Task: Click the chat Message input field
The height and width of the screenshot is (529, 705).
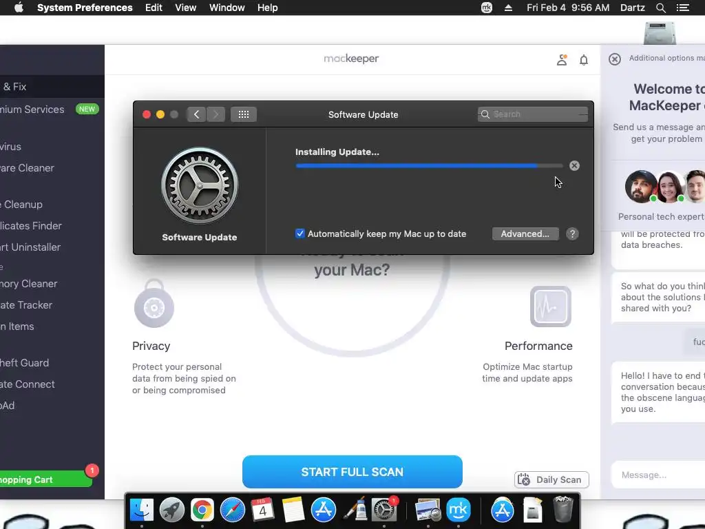Action: click(x=658, y=475)
